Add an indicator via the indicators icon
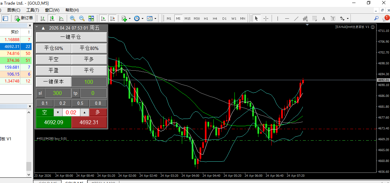Screen dimensions: 390x183 tap(124, 18)
